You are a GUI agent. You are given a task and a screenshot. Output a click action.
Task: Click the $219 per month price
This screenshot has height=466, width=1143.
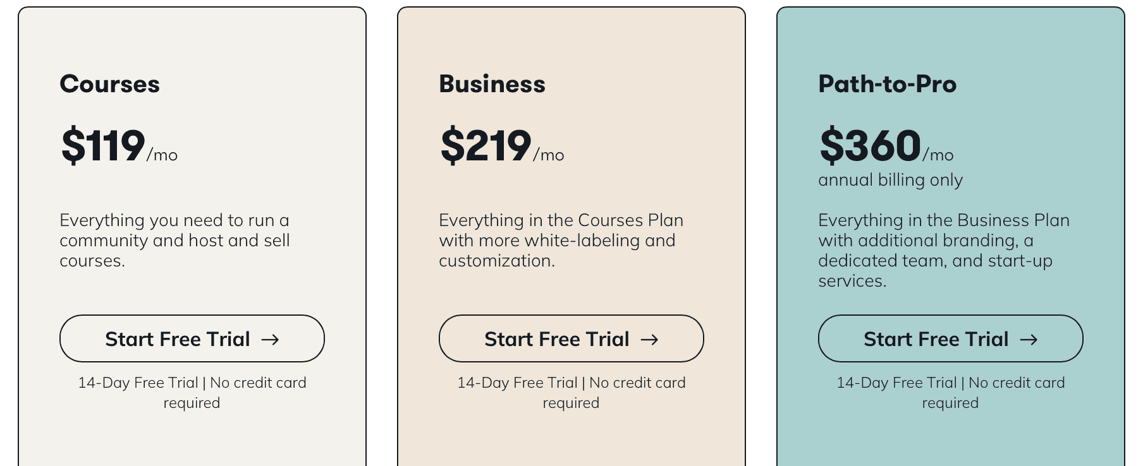(x=501, y=146)
